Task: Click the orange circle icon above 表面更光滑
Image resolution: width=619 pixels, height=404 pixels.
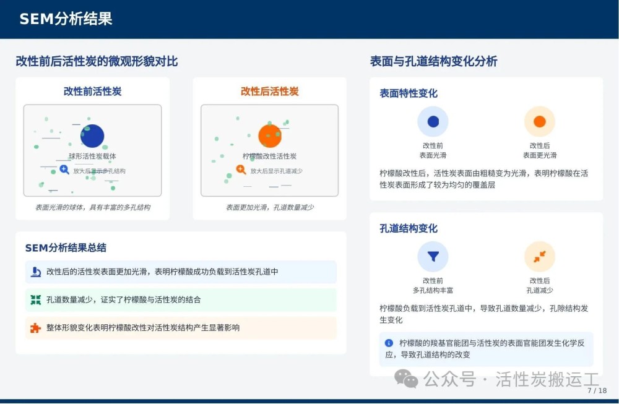Action: (x=539, y=122)
